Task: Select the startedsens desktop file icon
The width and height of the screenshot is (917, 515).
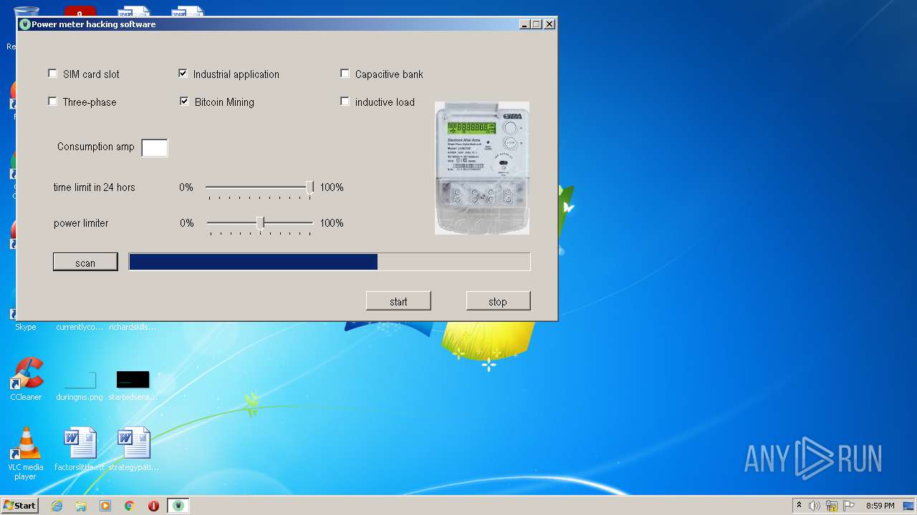Action: (133, 379)
